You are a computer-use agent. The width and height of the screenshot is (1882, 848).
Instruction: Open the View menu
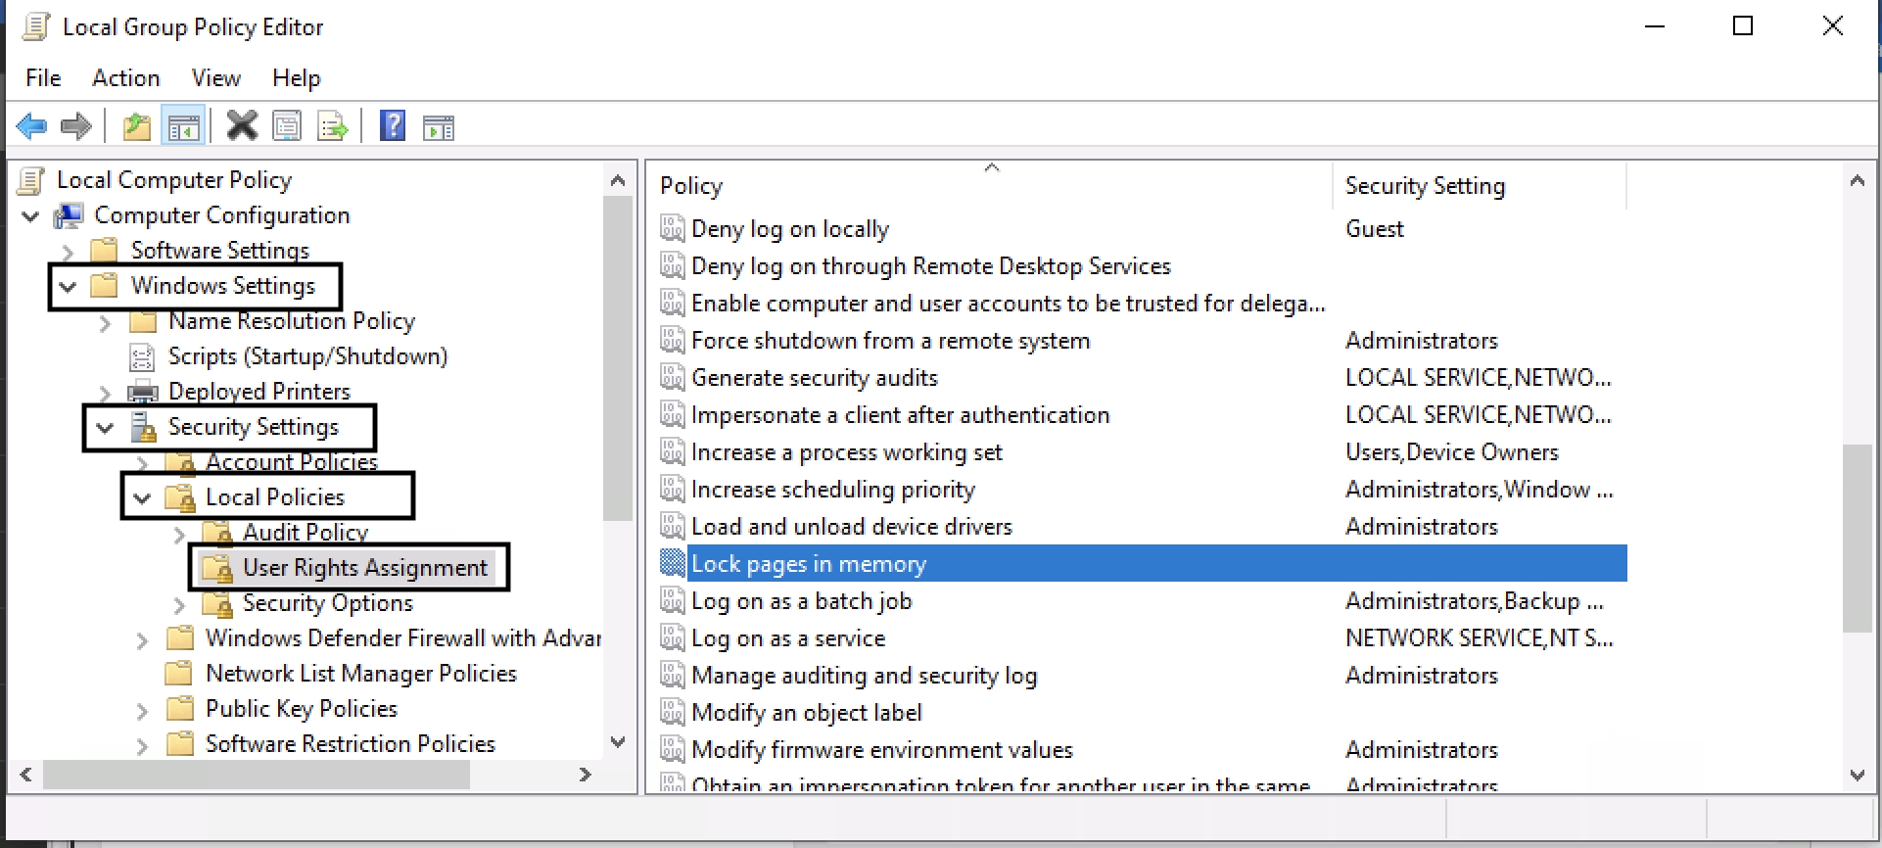pos(215,78)
